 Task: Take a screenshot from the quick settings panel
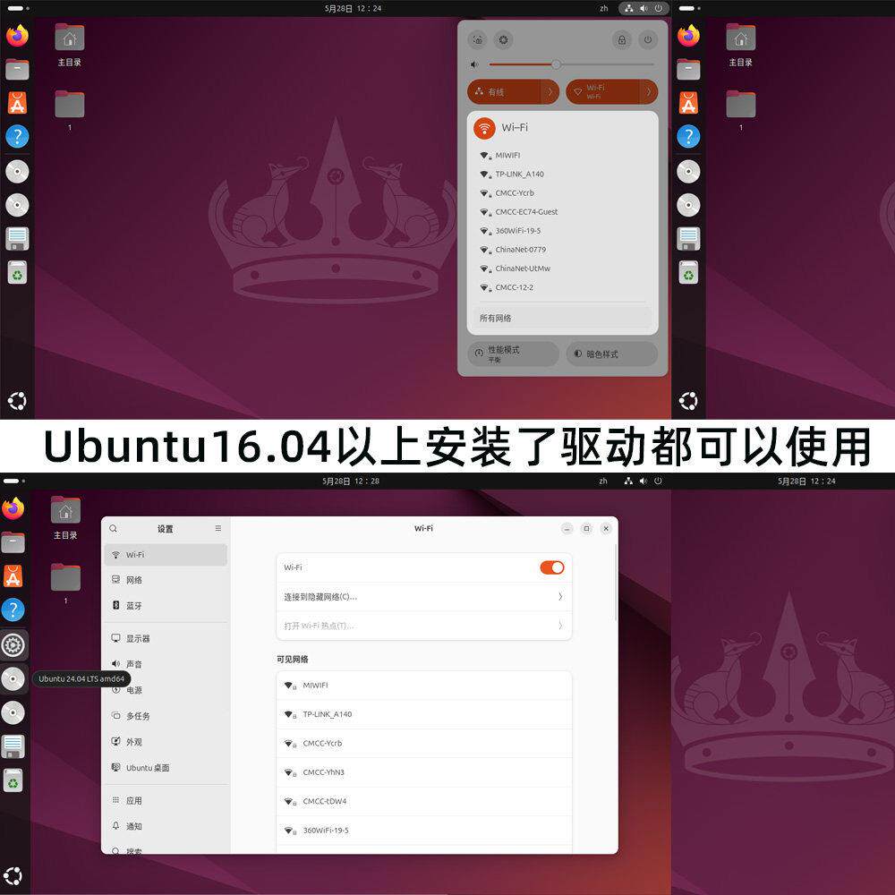coord(478,40)
